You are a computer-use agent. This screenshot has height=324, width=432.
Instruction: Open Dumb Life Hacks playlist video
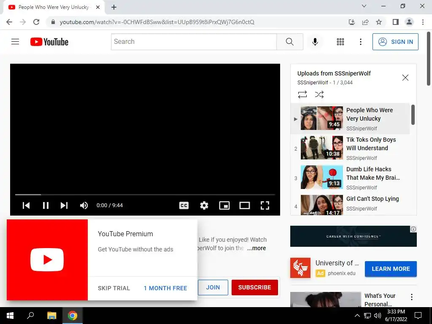pos(350,178)
